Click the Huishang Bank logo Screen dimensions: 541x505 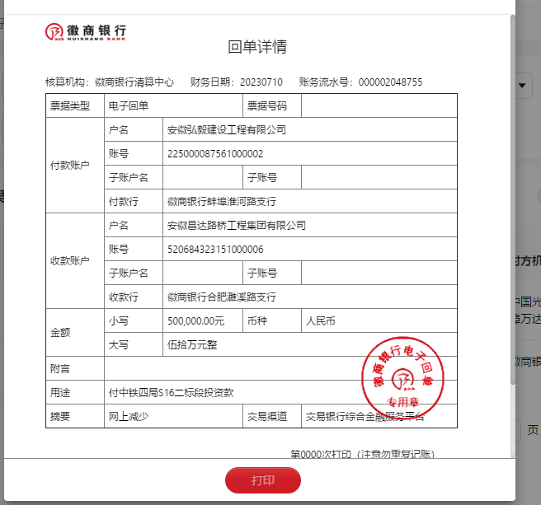pos(86,32)
